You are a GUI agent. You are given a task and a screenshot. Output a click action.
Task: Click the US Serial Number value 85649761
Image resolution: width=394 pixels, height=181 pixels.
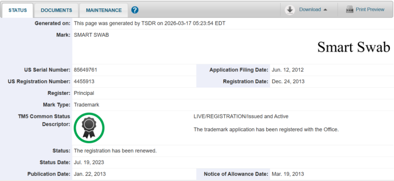point(85,70)
